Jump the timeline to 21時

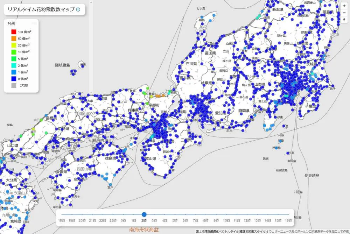(92, 220)
